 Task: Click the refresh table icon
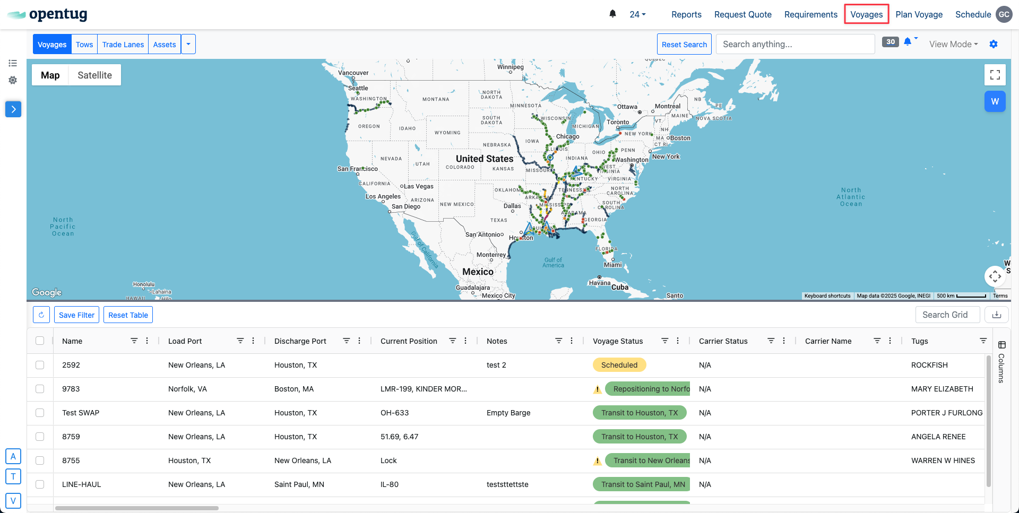[41, 315]
